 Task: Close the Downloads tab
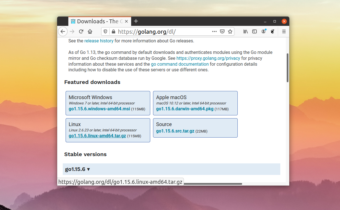point(126,21)
